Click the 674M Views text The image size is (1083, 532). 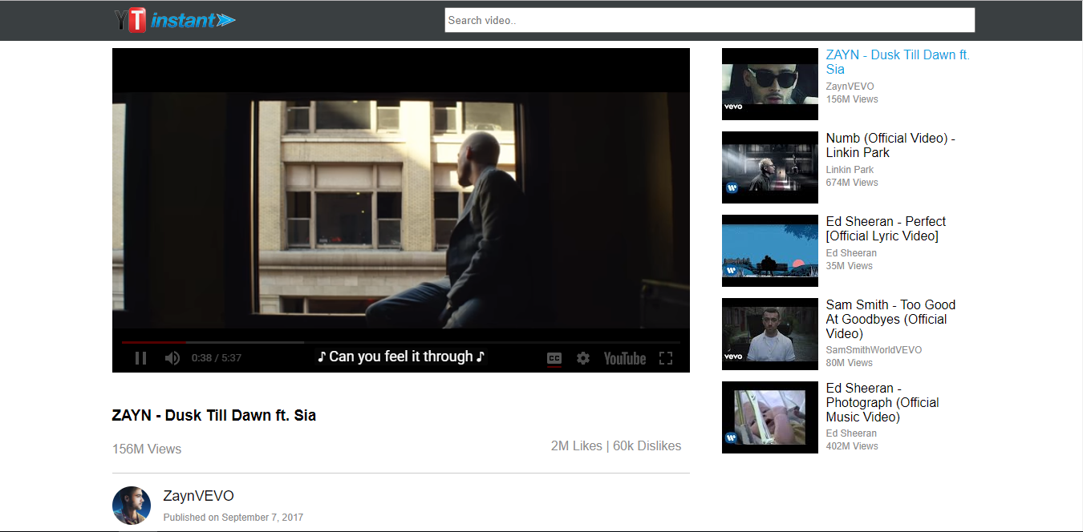coord(852,183)
